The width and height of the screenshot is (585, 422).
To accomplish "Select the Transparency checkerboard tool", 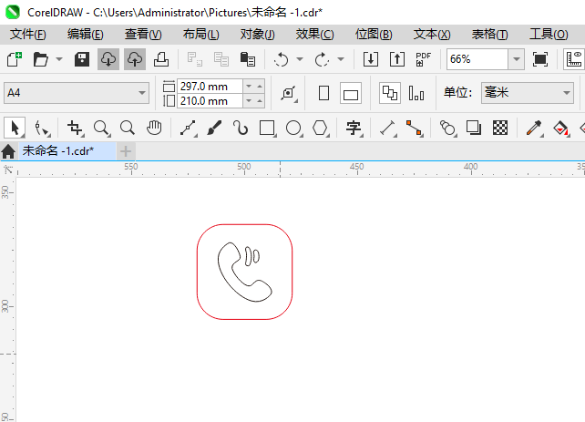I will tap(500, 128).
